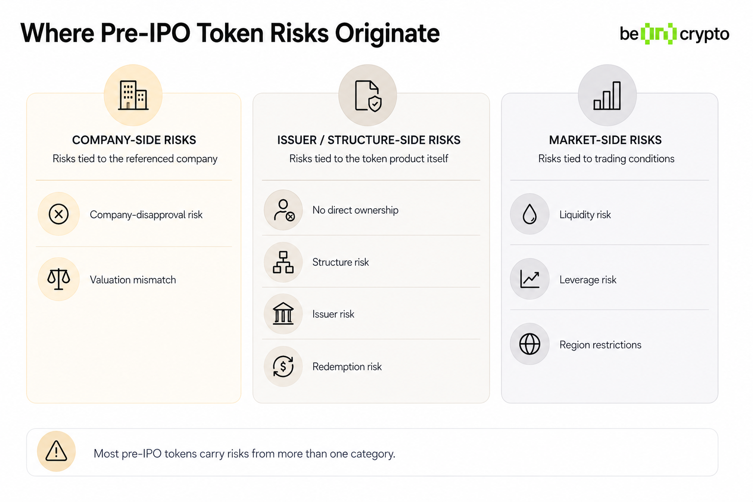Click the dollar refresh redemption risk icon
Viewport: 753px width, 502px height.
283,366
